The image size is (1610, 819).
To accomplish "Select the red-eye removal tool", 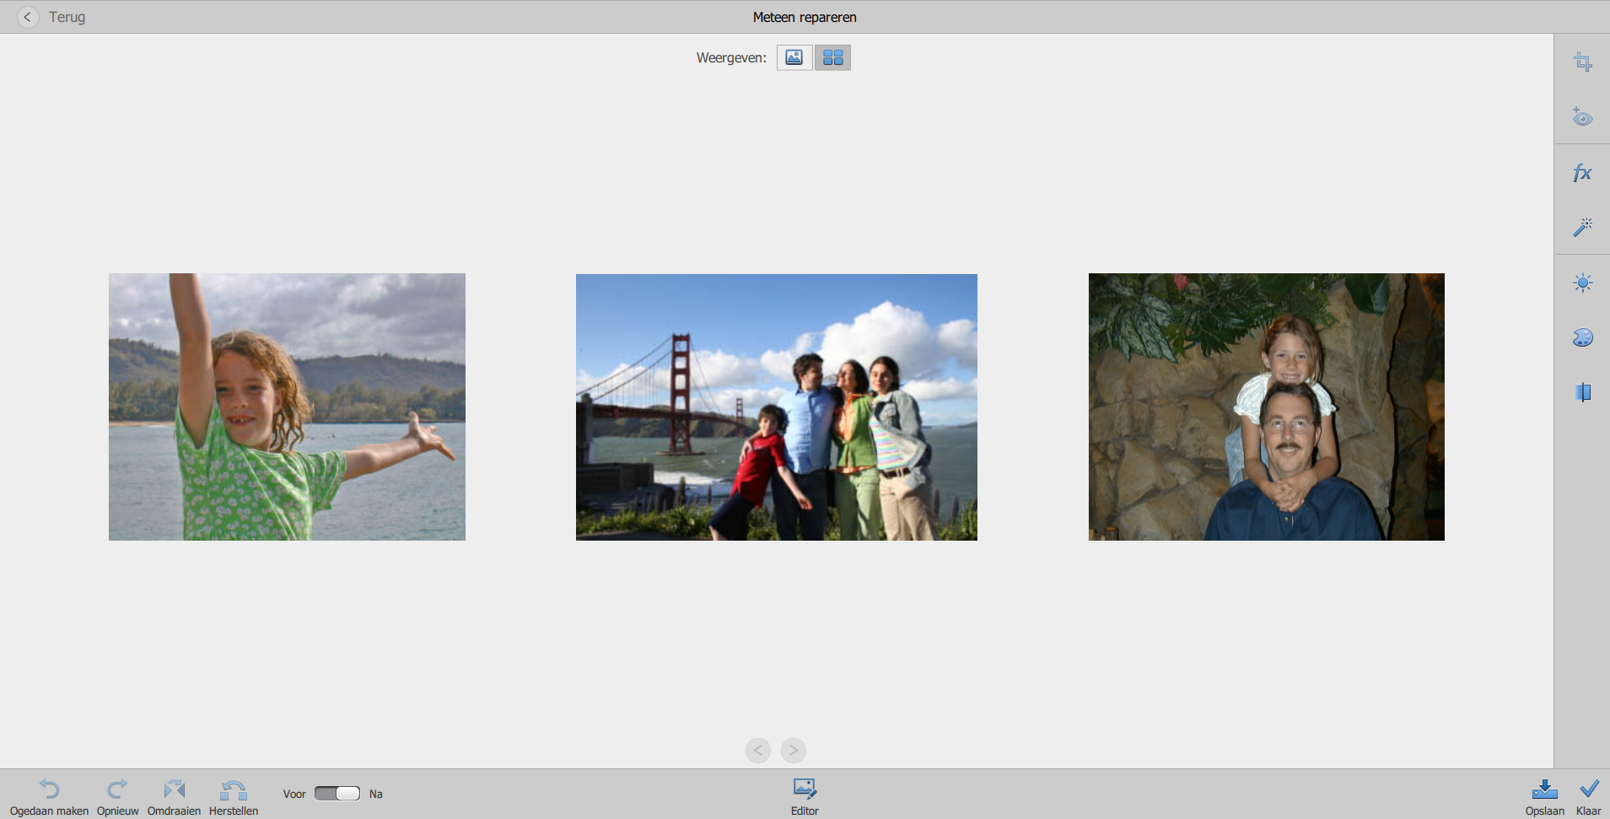I will (x=1582, y=116).
